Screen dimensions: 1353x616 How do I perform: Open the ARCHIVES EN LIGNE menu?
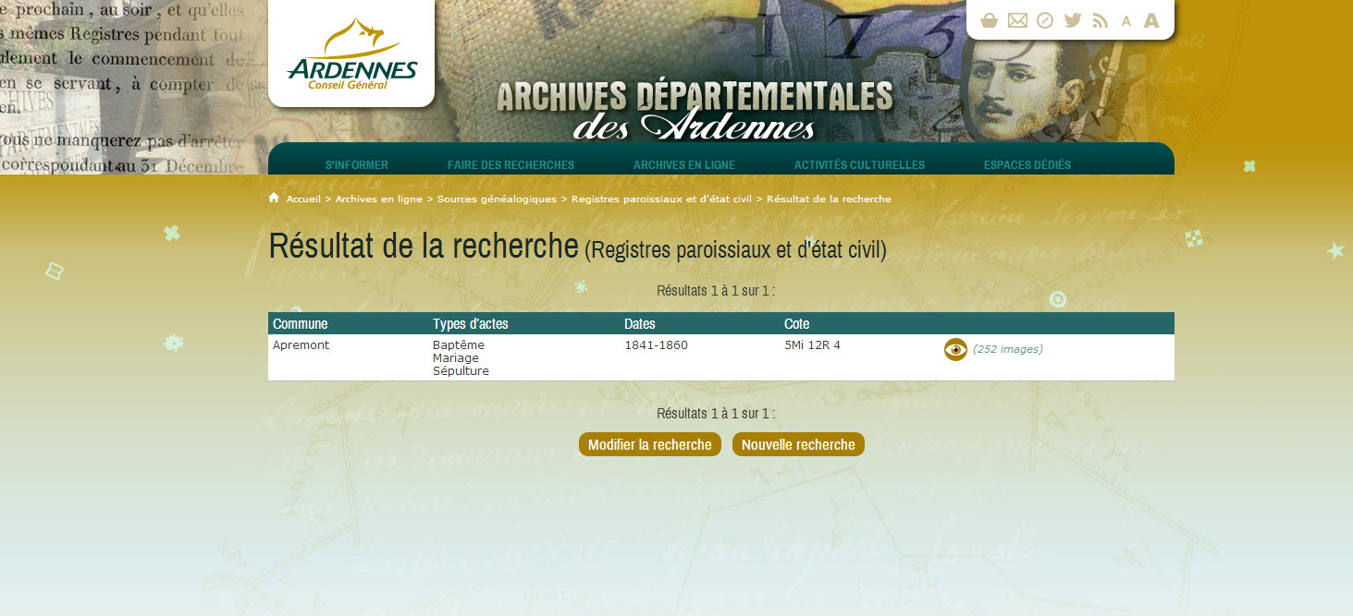684,165
